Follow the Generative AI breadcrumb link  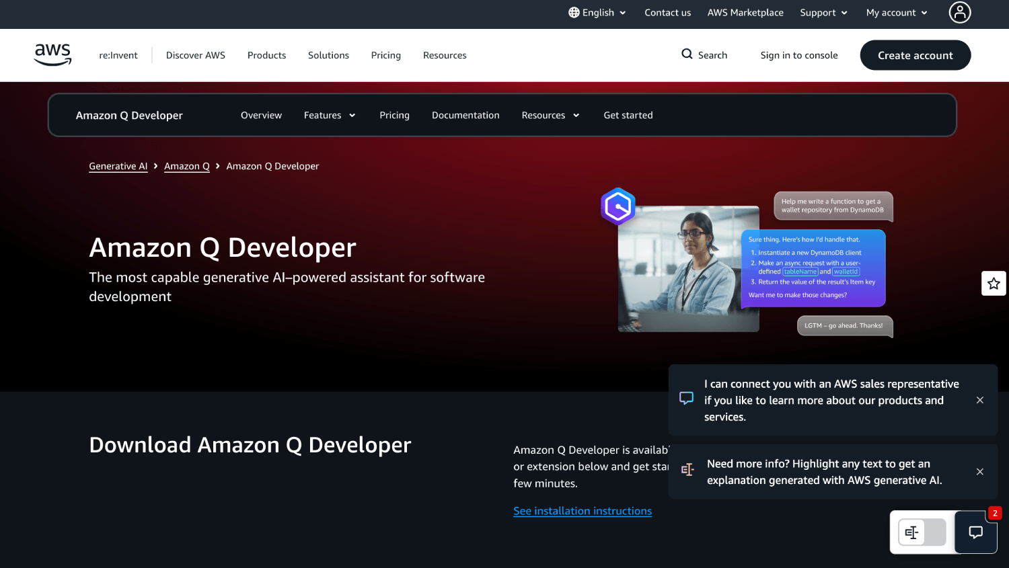(x=118, y=166)
